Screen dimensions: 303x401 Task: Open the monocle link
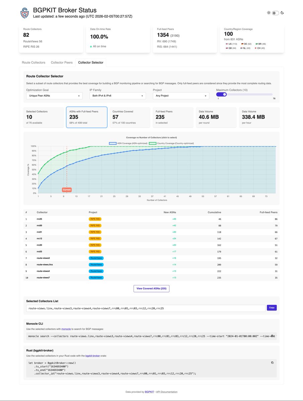click(66, 329)
